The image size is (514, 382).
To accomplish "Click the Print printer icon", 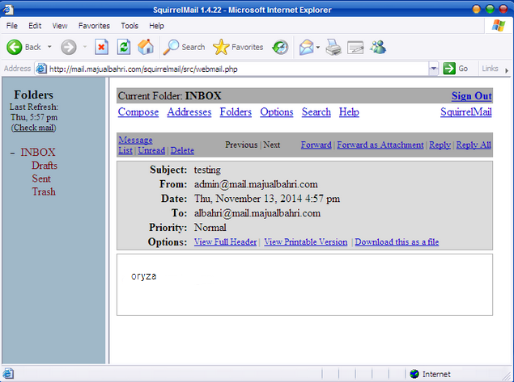I will point(333,48).
